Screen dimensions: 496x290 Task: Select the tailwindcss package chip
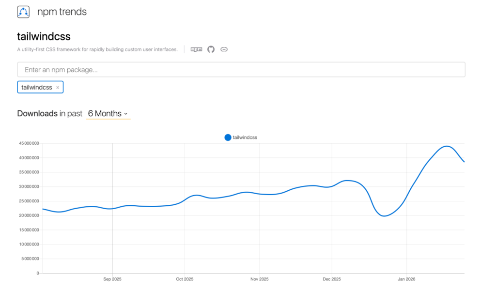coord(37,88)
